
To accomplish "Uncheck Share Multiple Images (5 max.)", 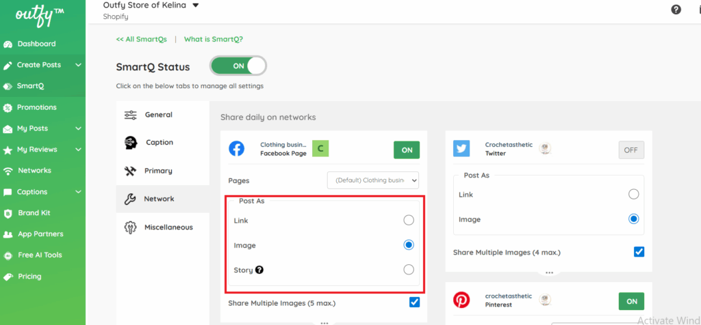I will coord(414,302).
